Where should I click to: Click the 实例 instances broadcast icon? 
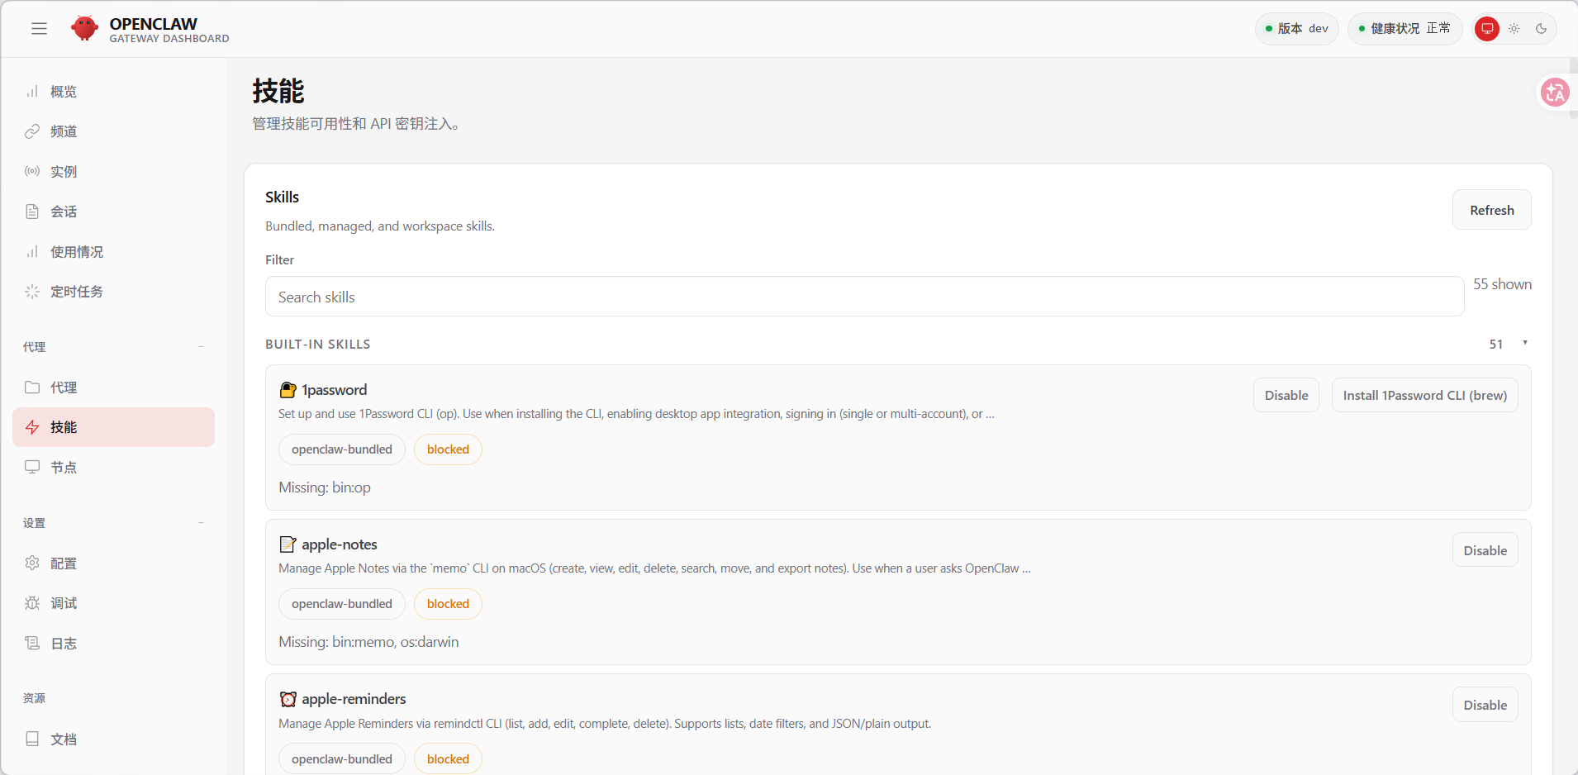pyautogui.click(x=32, y=172)
